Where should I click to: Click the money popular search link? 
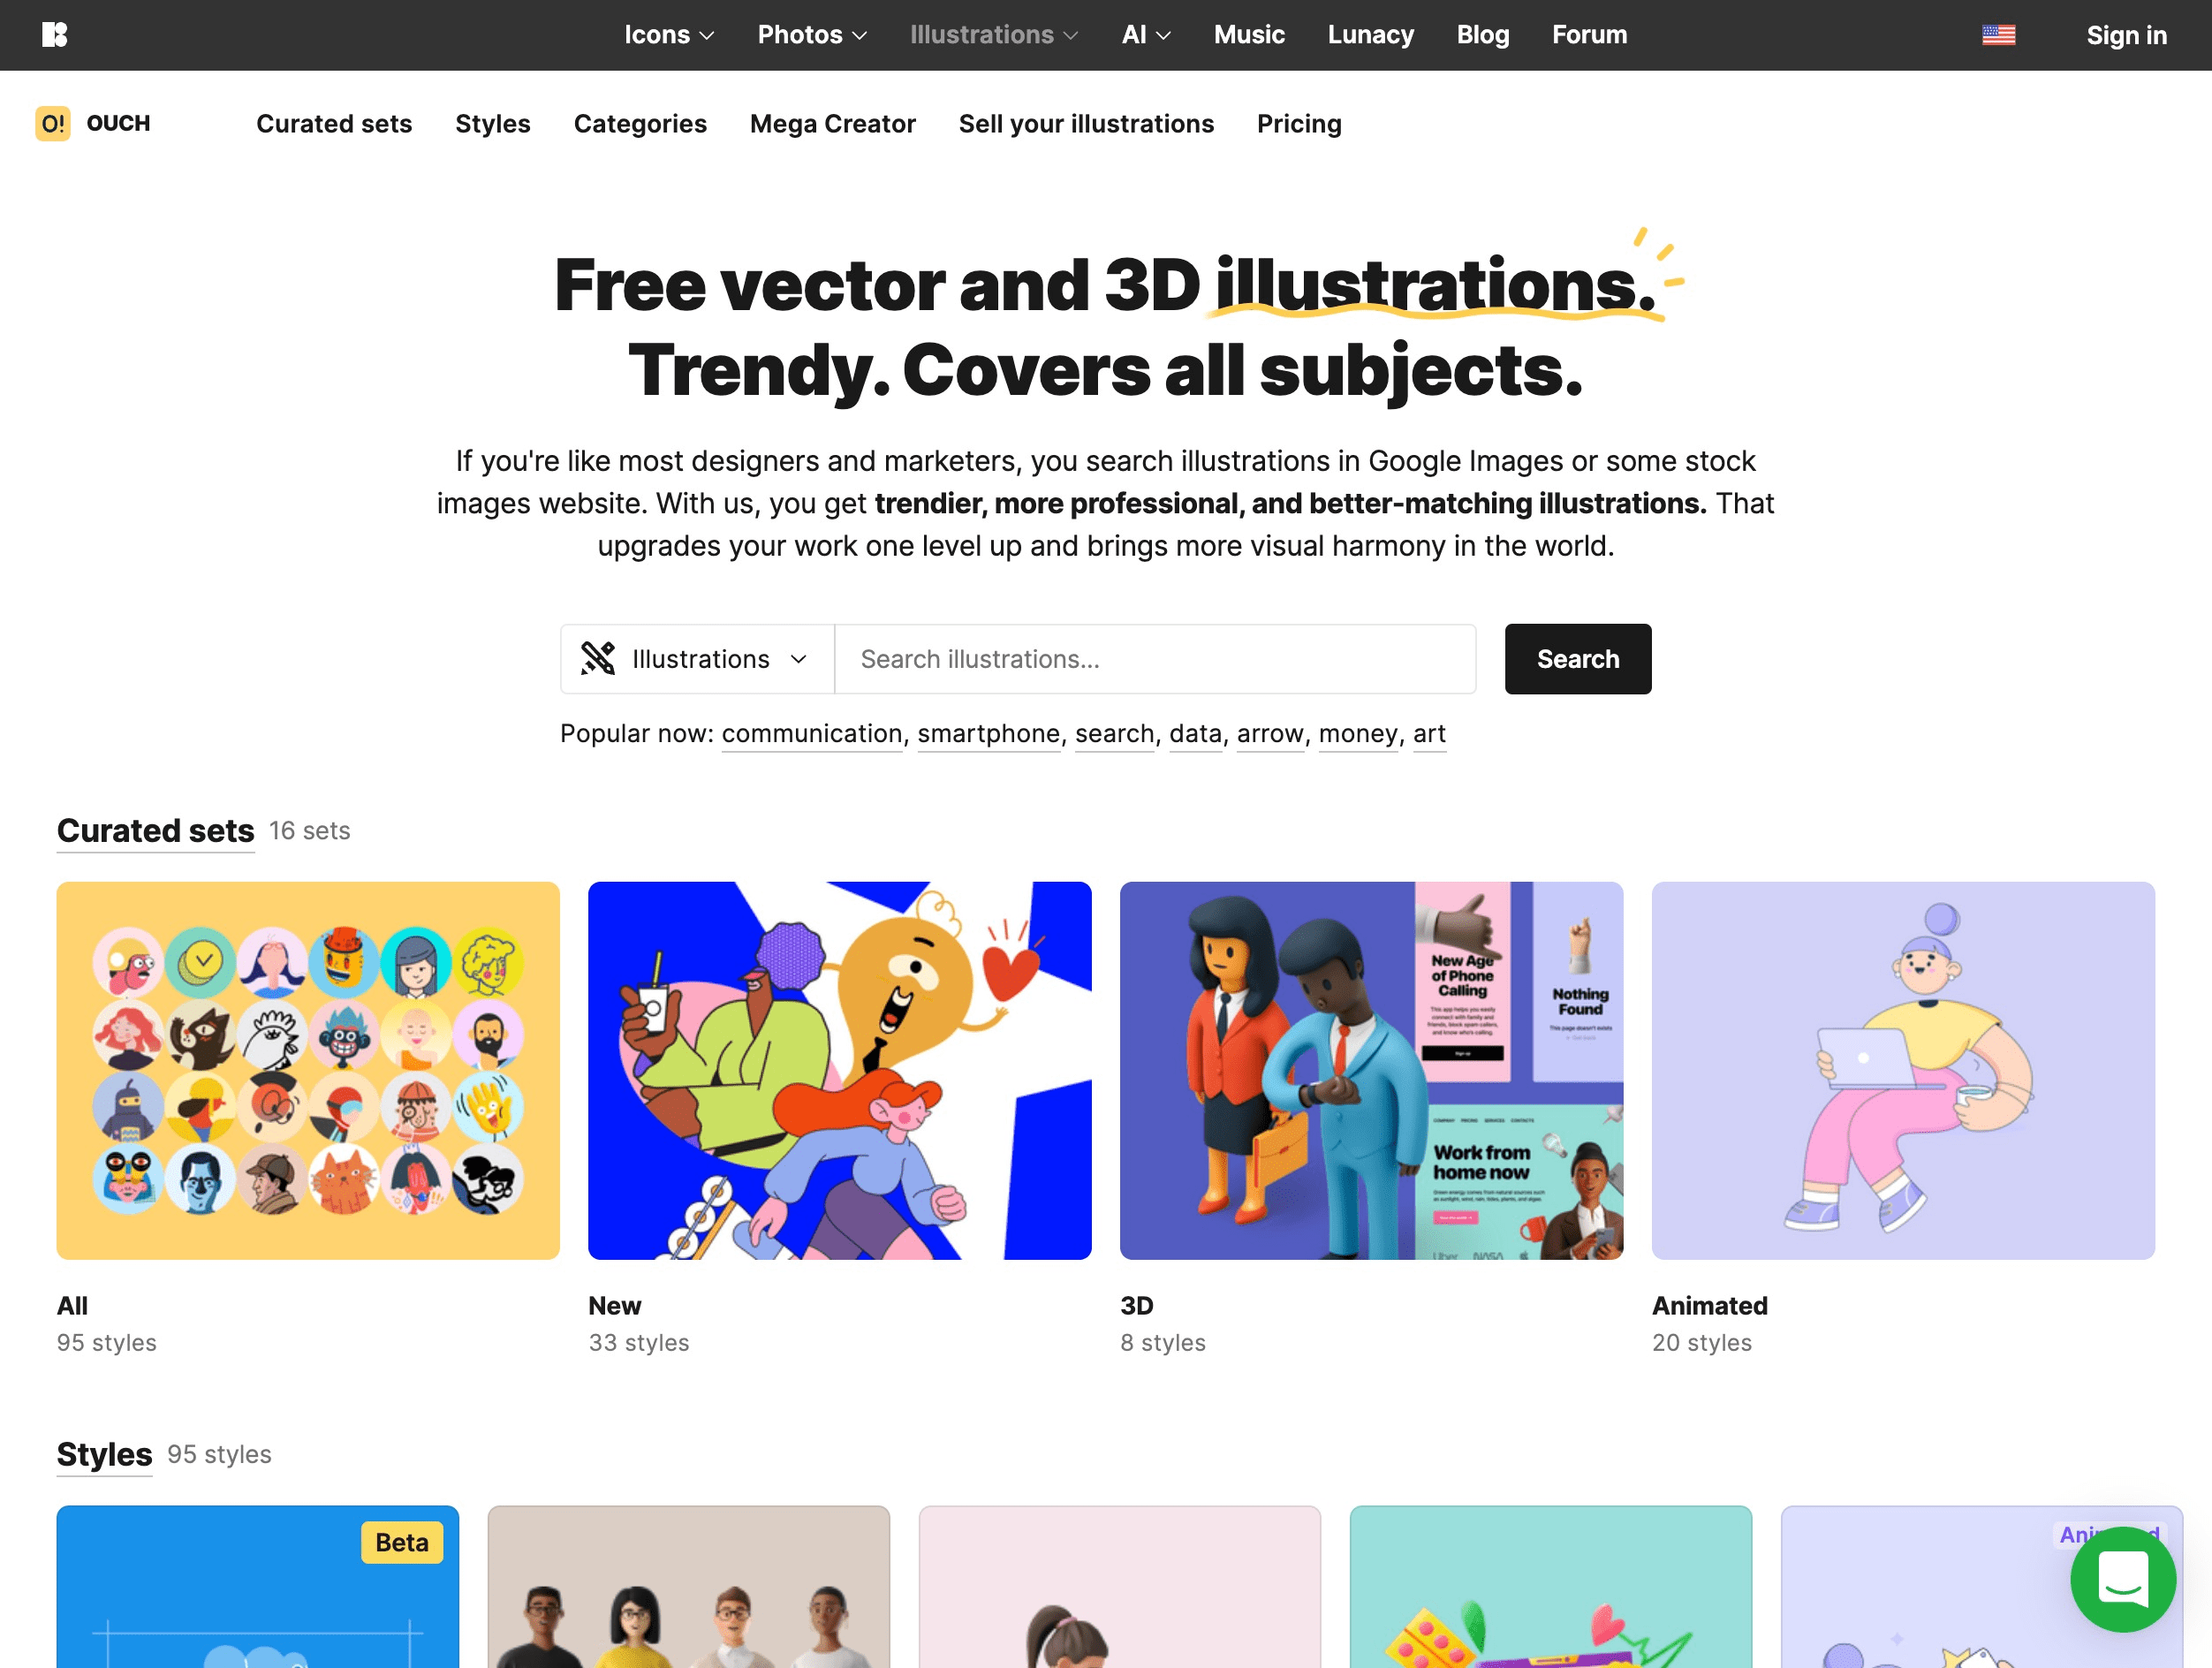click(x=1358, y=732)
